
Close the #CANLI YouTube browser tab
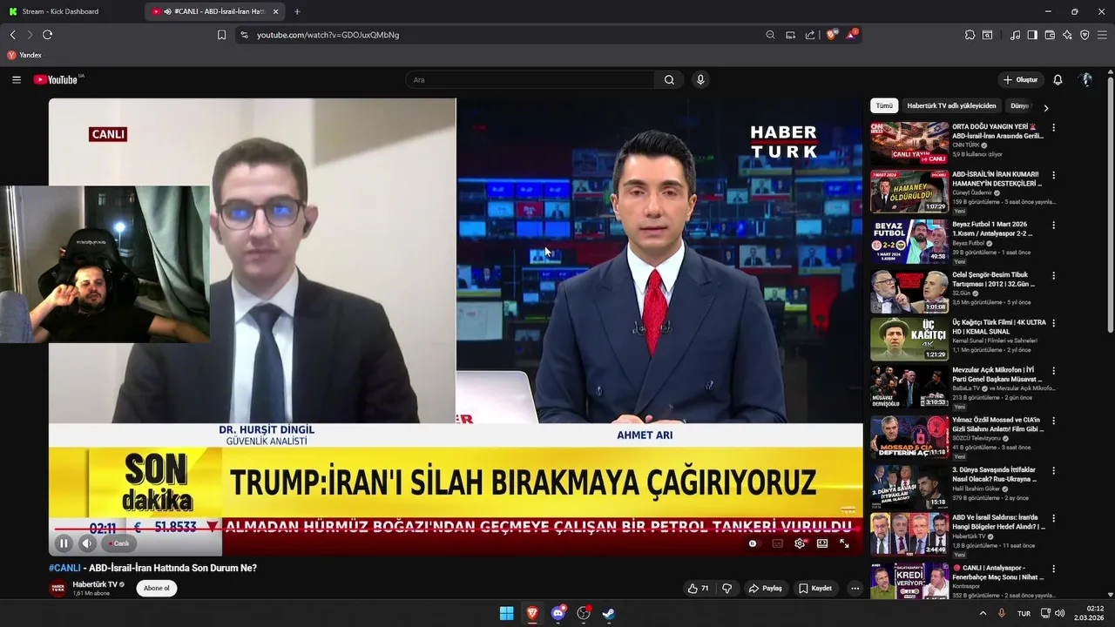(276, 11)
